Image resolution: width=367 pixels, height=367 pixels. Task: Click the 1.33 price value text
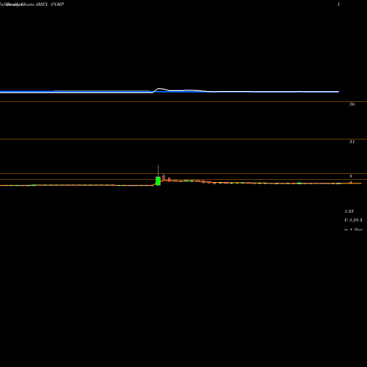click(349, 211)
